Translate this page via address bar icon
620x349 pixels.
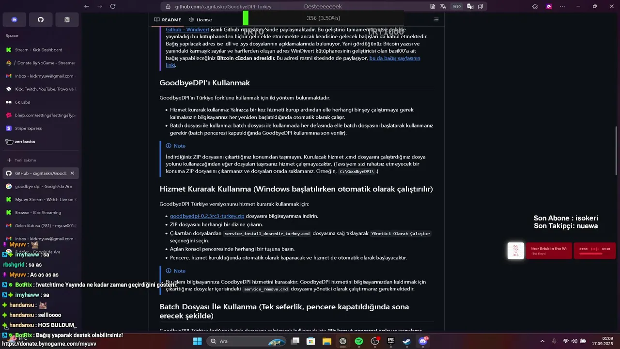click(443, 6)
